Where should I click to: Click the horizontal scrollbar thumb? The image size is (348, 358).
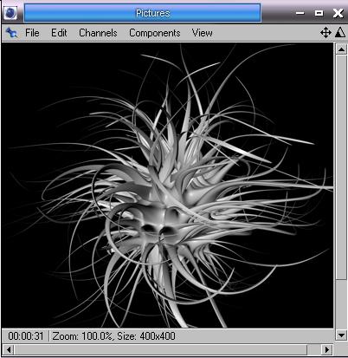[160, 349]
